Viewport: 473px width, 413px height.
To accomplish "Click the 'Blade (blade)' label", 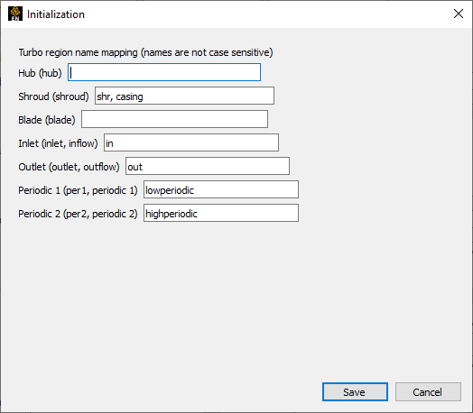I will [x=47, y=120].
